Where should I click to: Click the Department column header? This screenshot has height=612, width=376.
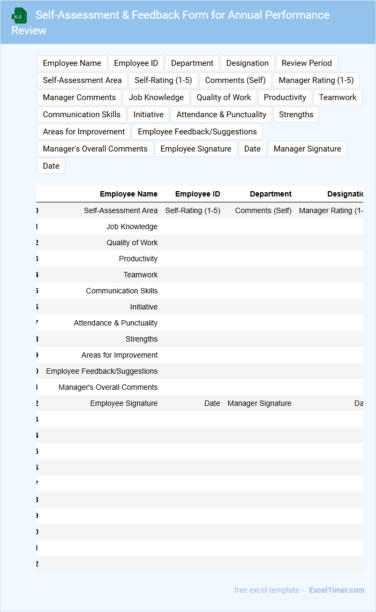(x=270, y=194)
